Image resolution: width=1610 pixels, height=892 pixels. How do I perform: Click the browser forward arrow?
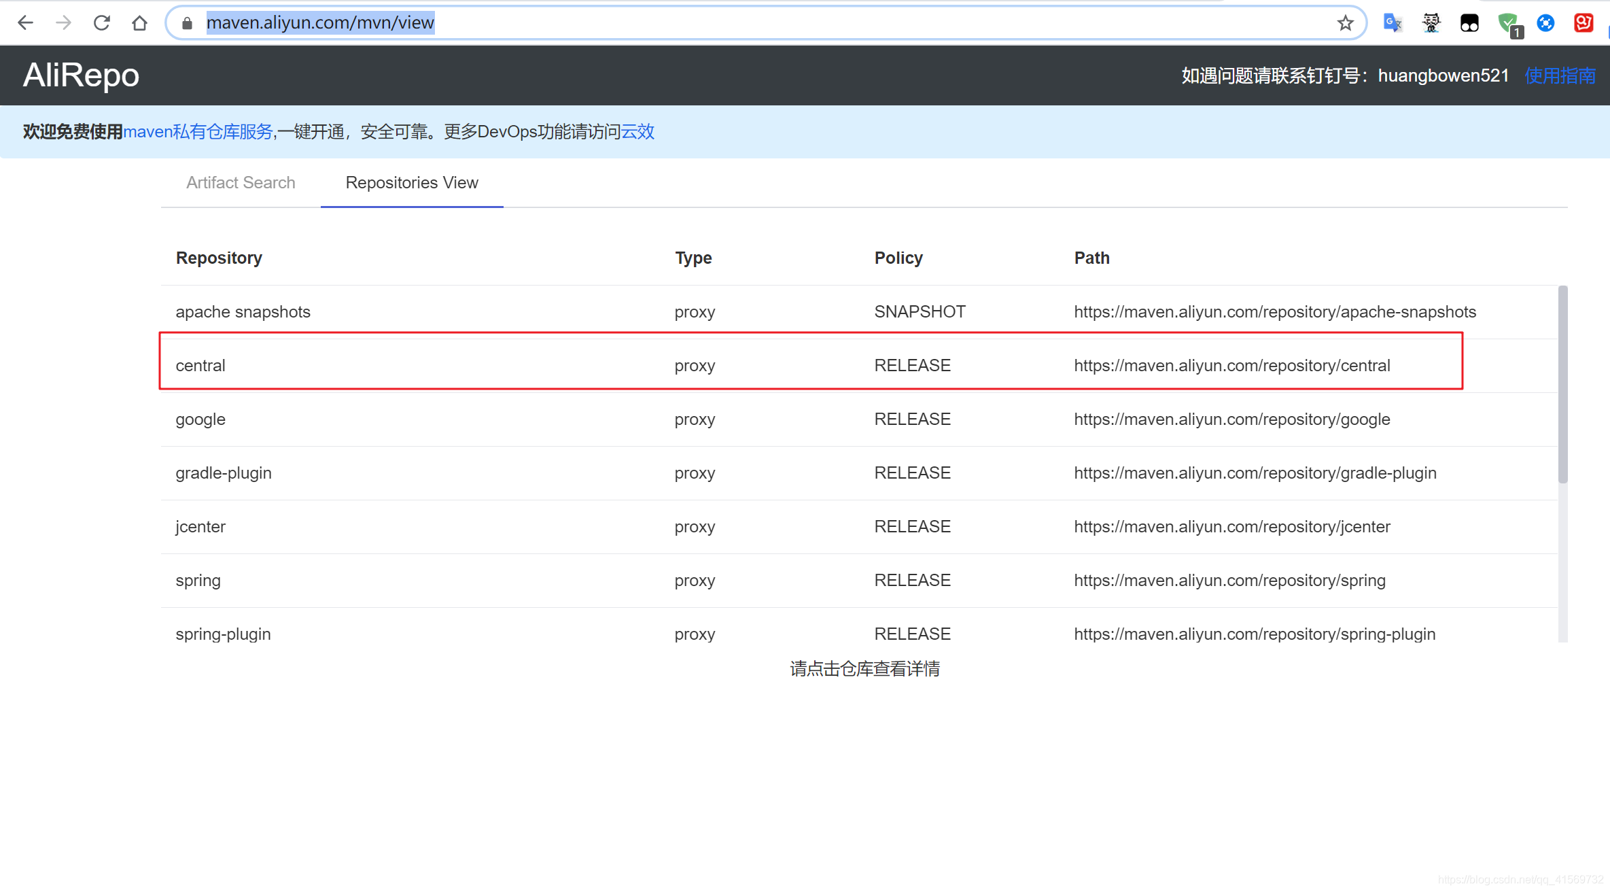[63, 23]
